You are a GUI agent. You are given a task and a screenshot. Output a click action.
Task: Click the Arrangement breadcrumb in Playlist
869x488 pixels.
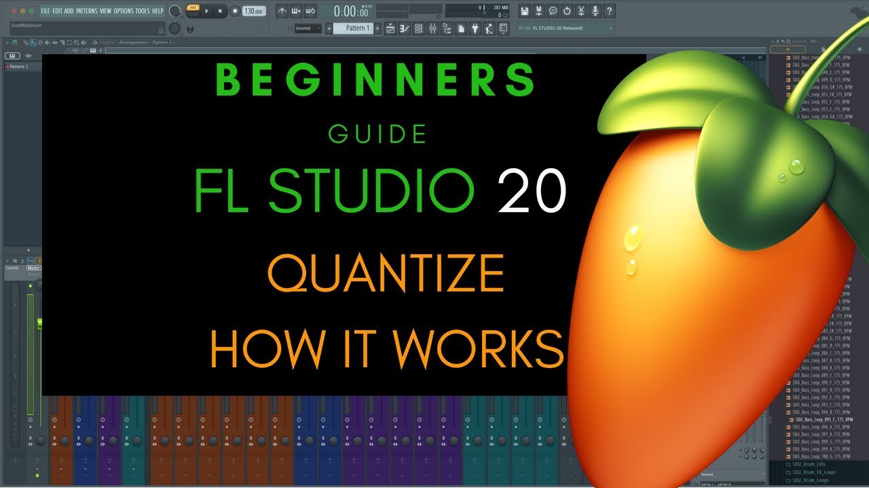[132, 42]
